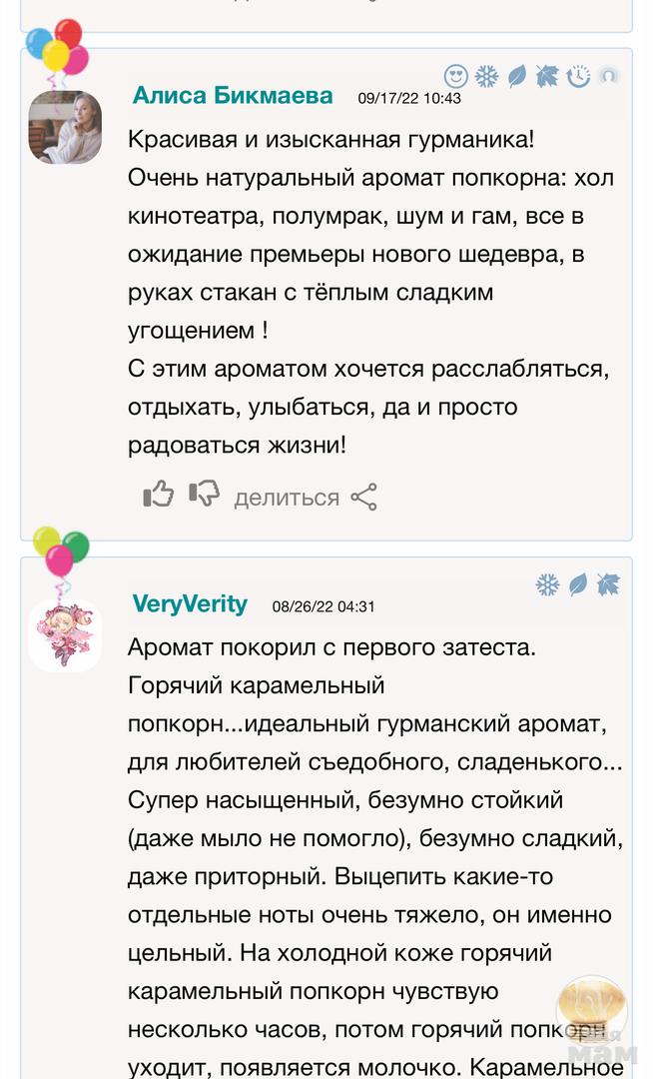Click the balloons badge above Алиса's avatar
Screen dimensions: 653x1079
tap(57, 47)
